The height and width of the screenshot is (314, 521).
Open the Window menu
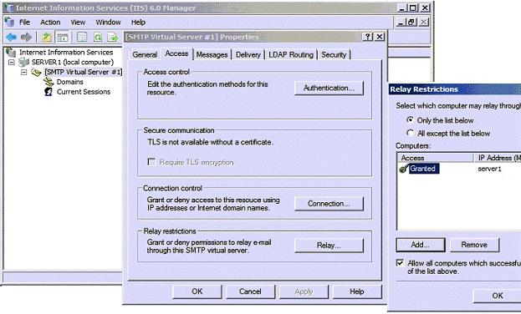108,23
